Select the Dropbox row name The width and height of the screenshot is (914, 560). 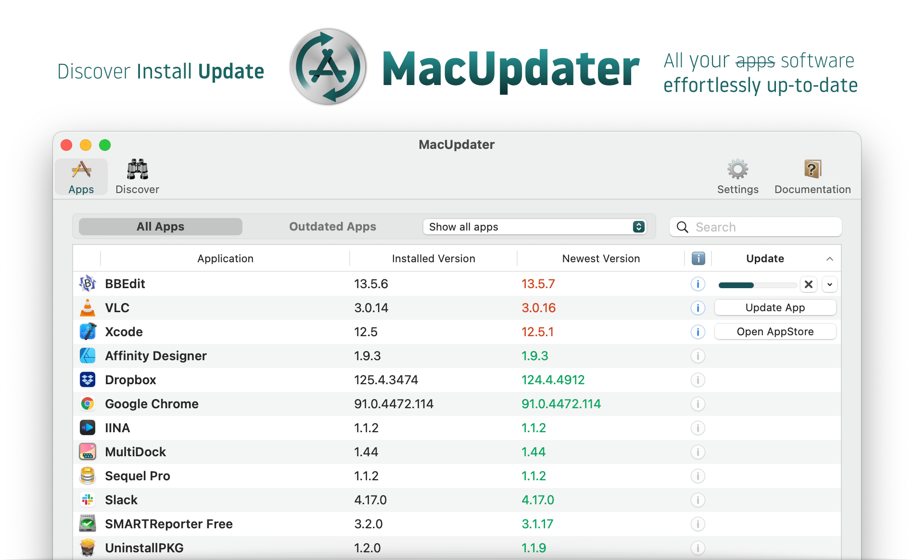131,380
